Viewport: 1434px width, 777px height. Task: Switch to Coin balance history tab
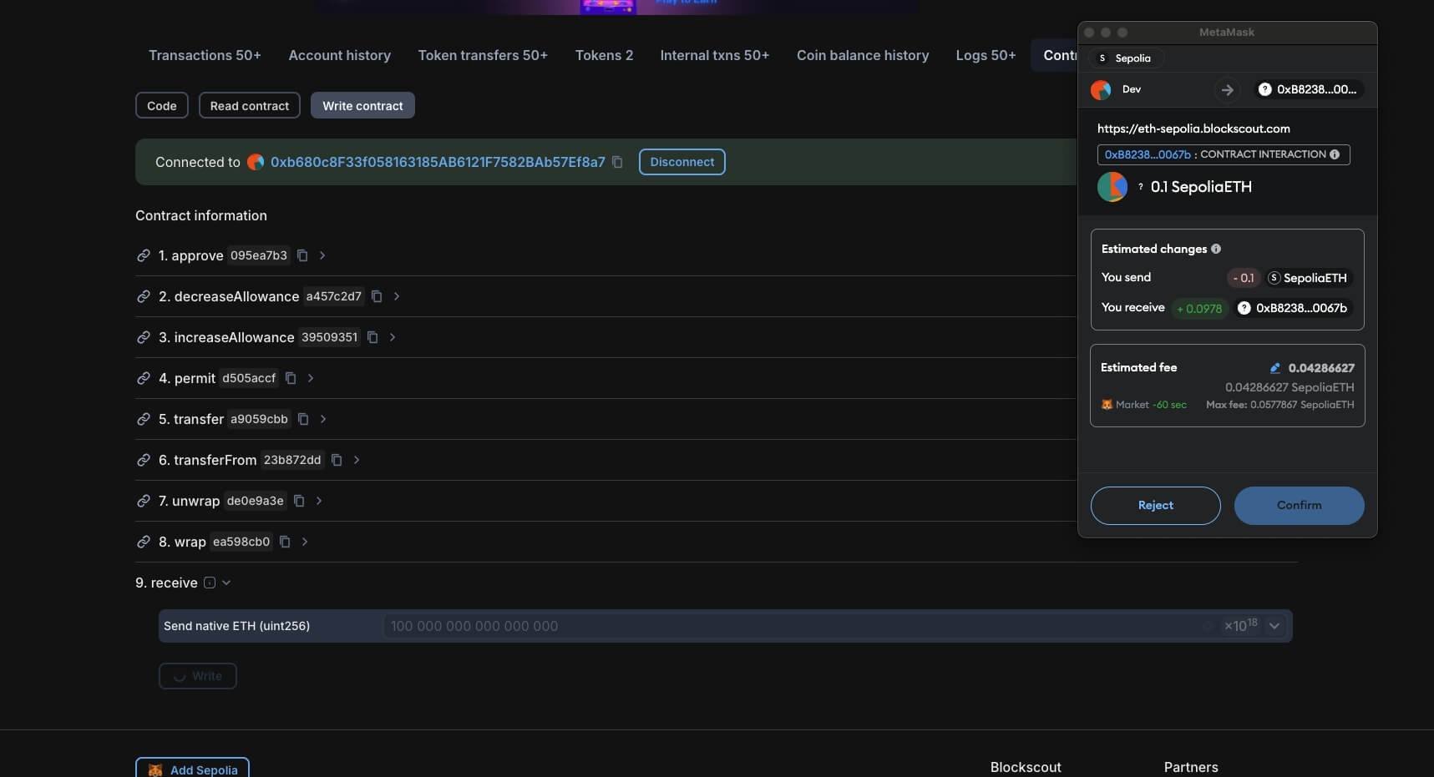[x=863, y=55]
